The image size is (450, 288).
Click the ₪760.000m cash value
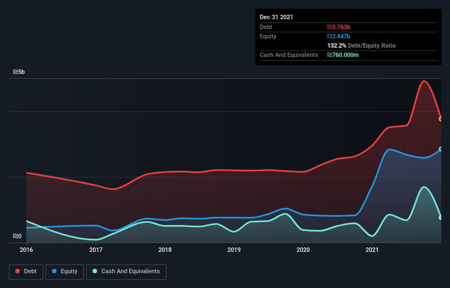[343, 55]
